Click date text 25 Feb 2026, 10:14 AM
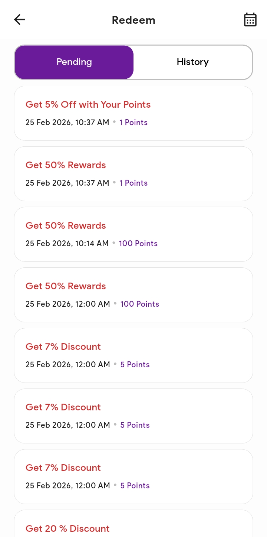This screenshot has height=537, width=267. [67, 244]
